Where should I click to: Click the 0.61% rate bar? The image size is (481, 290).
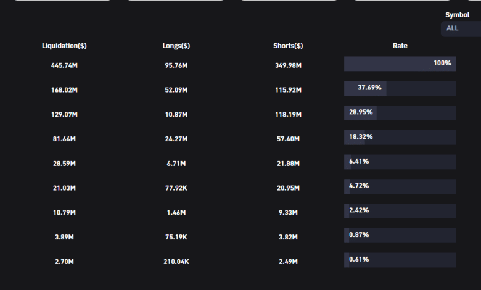pyautogui.click(x=400, y=260)
